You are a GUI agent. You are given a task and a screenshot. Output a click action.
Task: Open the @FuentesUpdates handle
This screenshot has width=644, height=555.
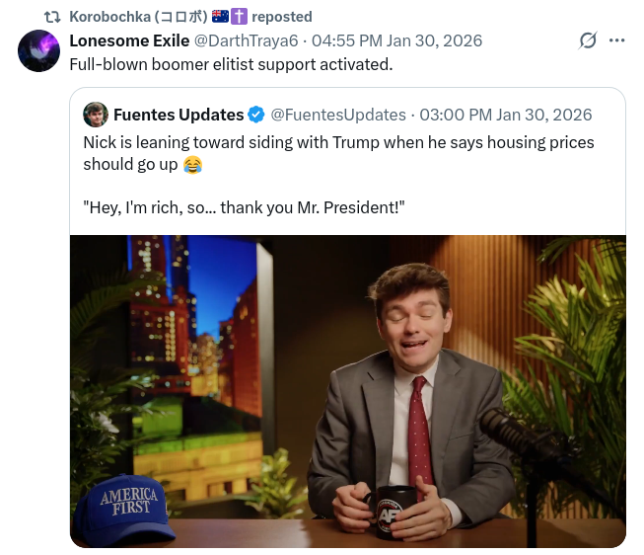(338, 114)
